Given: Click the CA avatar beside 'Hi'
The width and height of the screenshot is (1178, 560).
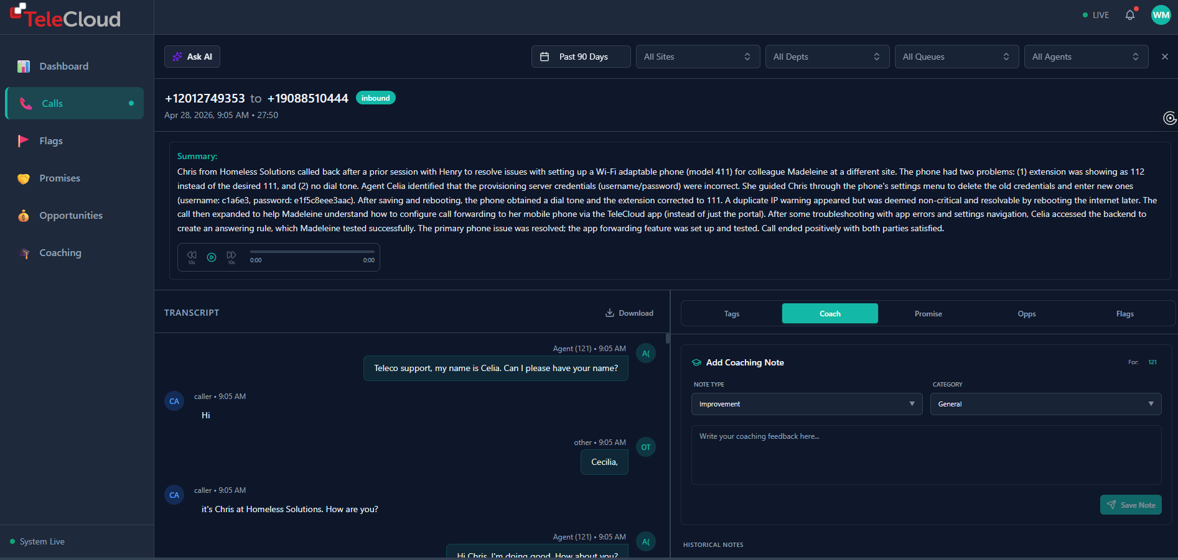Looking at the screenshot, I should point(174,401).
